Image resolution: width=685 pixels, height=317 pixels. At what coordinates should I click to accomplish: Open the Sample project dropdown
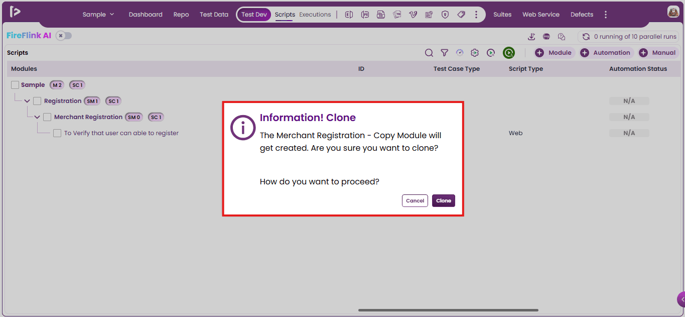point(98,15)
